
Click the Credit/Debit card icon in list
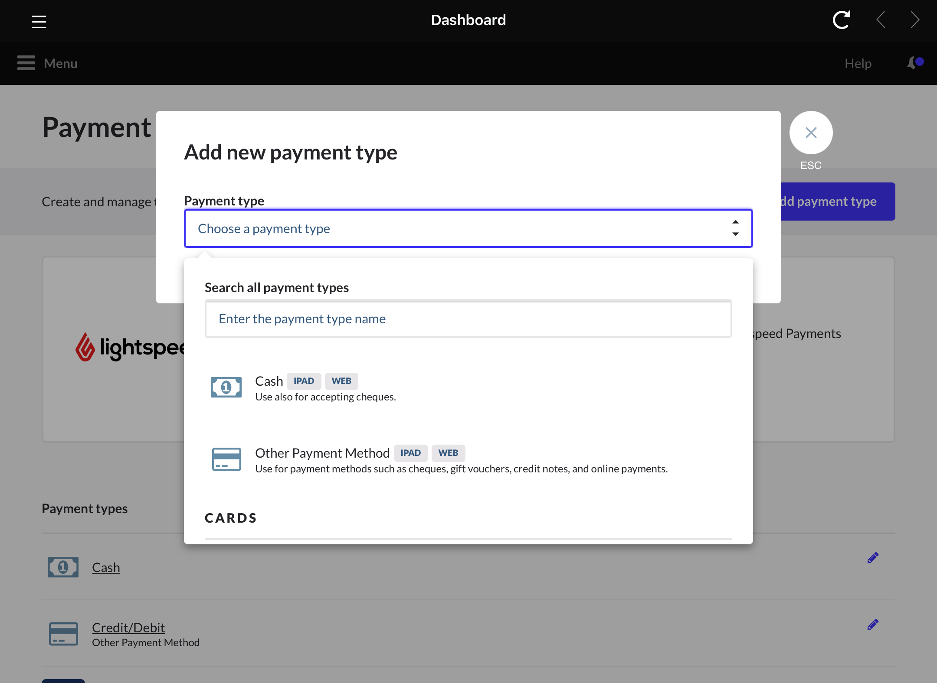pos(63,634)
